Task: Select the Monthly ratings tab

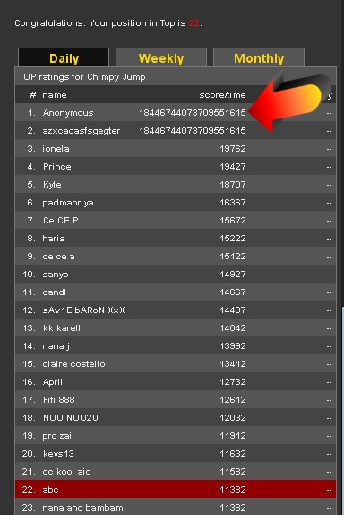Action: tap(259, 57)
